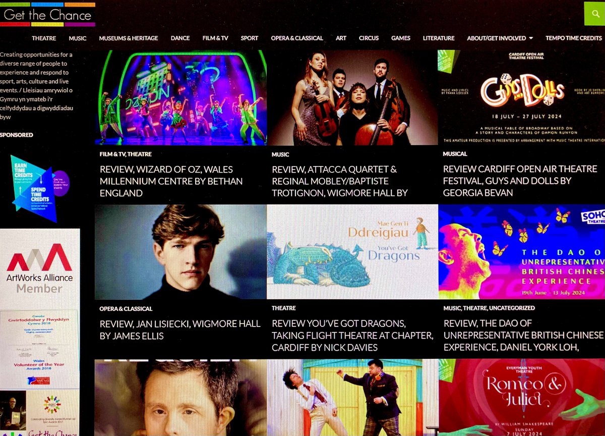
Task: Click Film & TV, Theatre category above Wizard of Oz
Action: click(126, 154)
